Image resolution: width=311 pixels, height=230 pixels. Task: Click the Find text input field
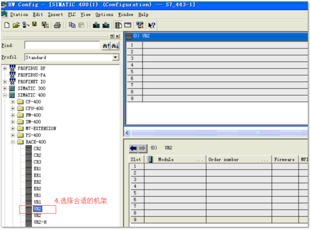pos(62,45)
